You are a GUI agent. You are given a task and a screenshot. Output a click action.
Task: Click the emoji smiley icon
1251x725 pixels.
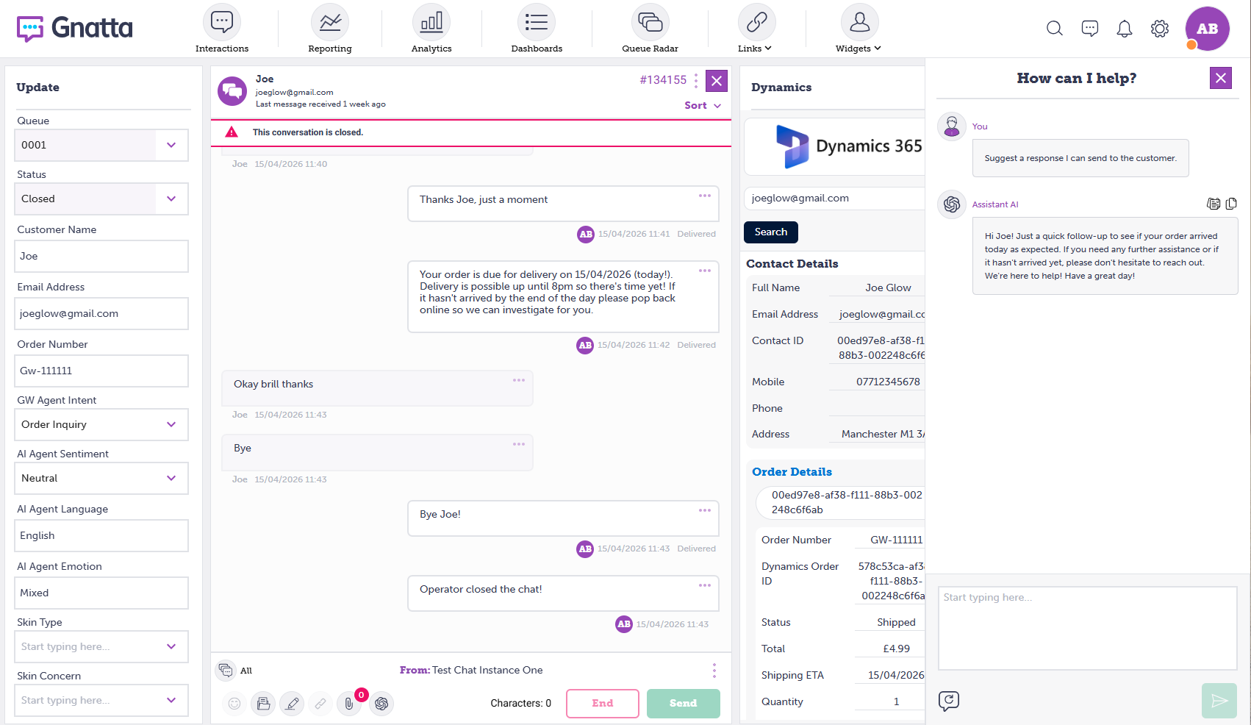click(x=234, y=704)
